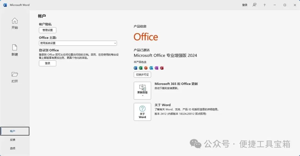Open the 开始 home icon in sidebar
Image resolution: width=300 pixels, height=156 pixels.
tap(14, 21)
